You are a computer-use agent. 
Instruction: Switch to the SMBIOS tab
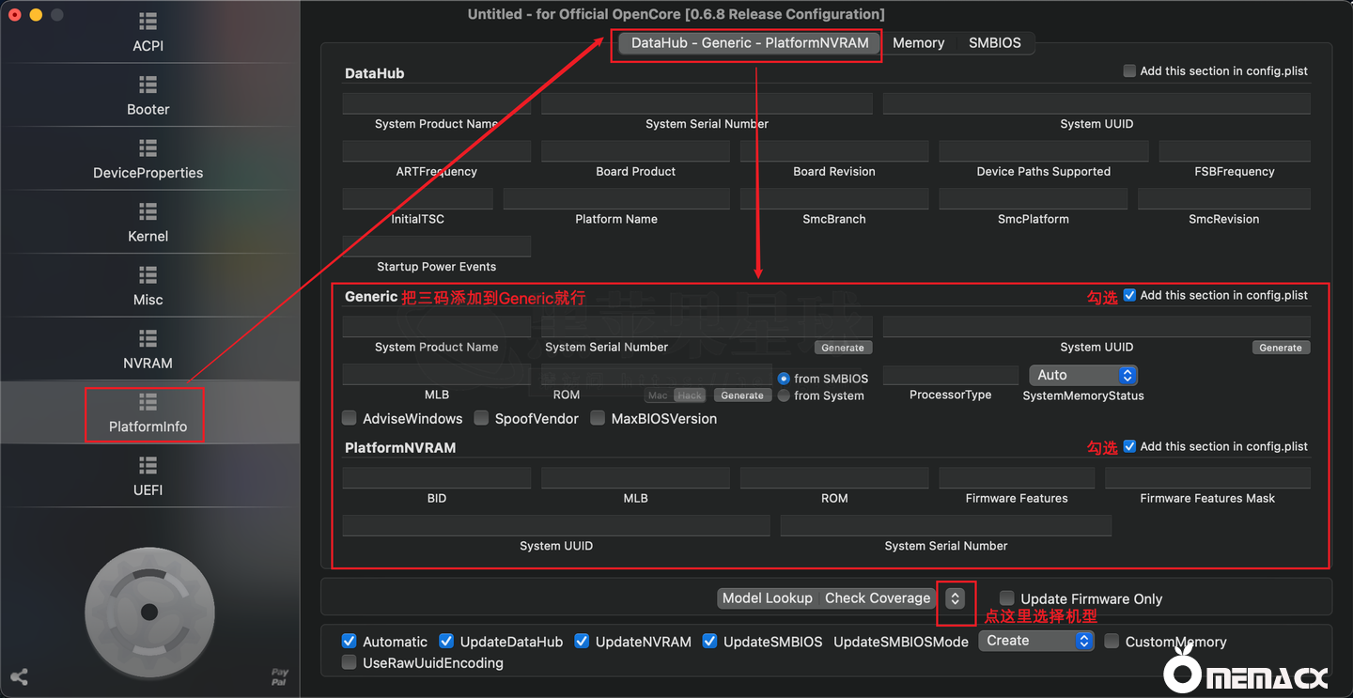994,43
